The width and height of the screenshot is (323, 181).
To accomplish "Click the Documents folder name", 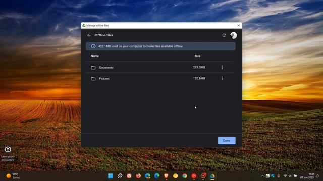I will point(106,68).
